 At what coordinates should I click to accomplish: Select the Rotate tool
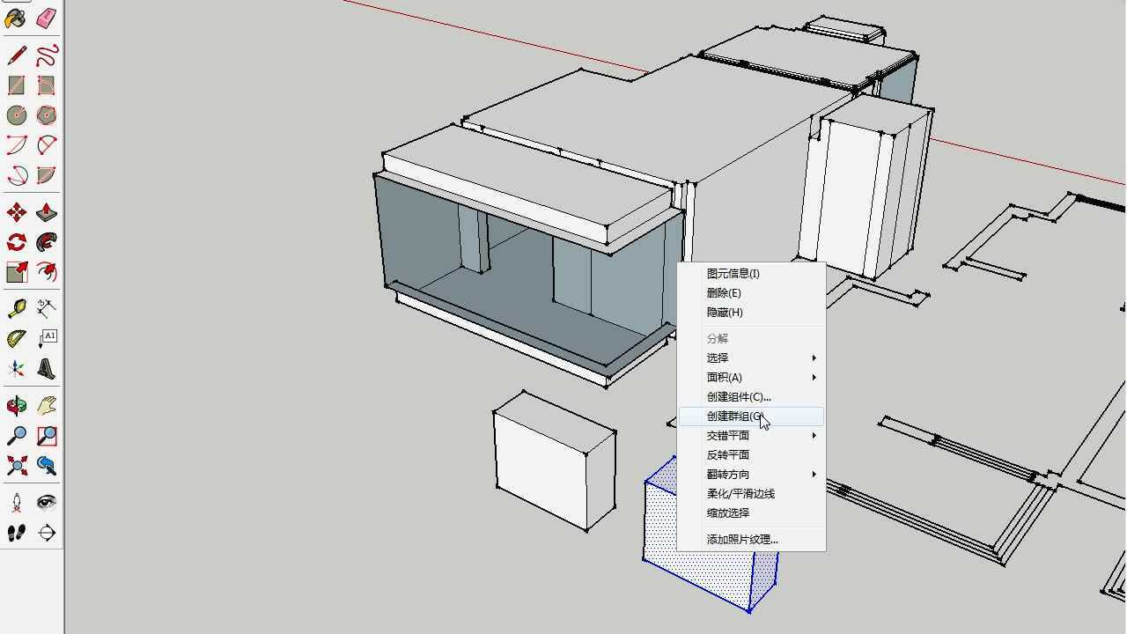coord(15,242)
